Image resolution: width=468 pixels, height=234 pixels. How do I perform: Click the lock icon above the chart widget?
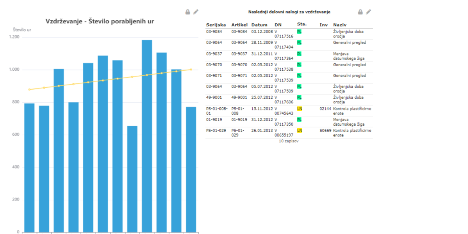[188, 12]
